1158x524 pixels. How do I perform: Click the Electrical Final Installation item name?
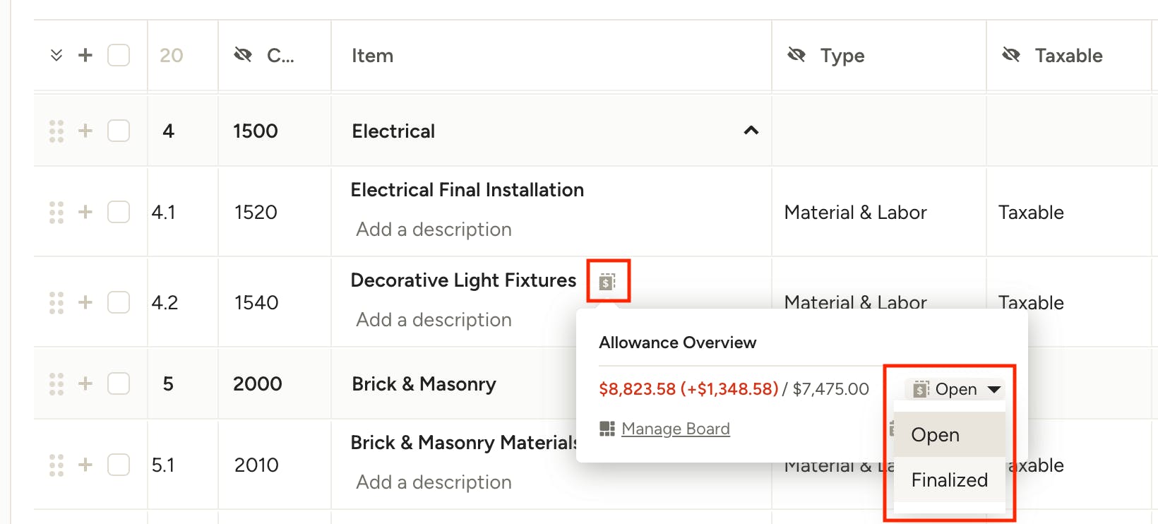[x=467, y=190]
